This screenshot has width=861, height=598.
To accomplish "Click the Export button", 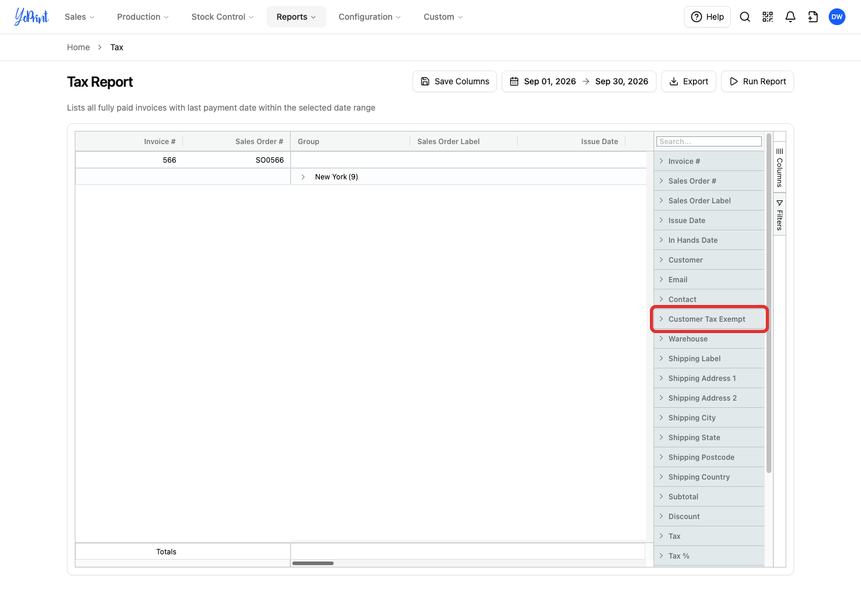I will (688, 81).
